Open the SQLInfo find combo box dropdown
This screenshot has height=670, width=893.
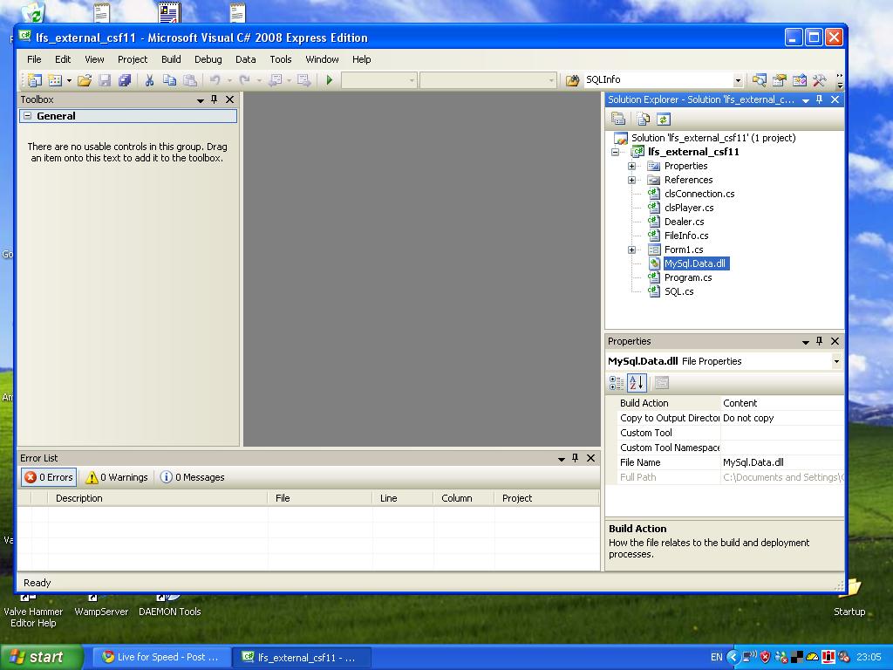point(738,80)
